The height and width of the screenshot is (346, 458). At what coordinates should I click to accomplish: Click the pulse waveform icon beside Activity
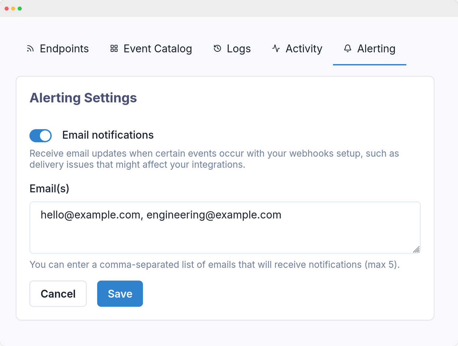(x=276, y=48)
